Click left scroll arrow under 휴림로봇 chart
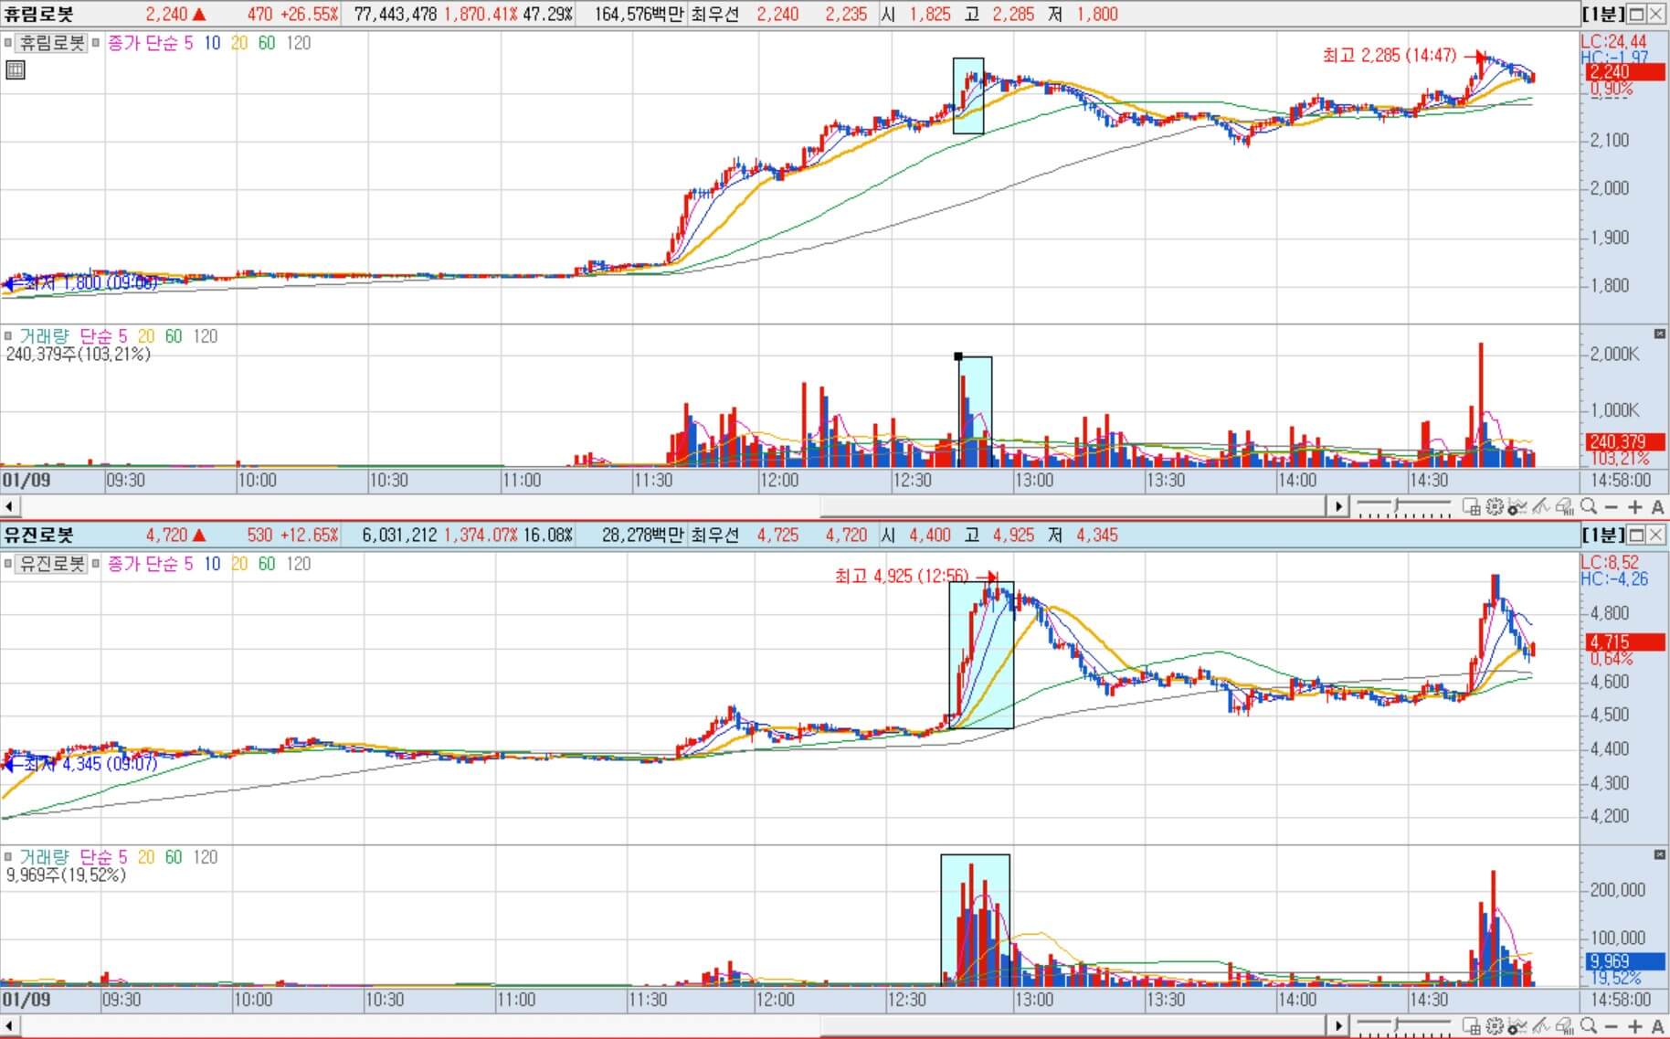This screenshot has width=1670, height=1039. coord(9,506)
